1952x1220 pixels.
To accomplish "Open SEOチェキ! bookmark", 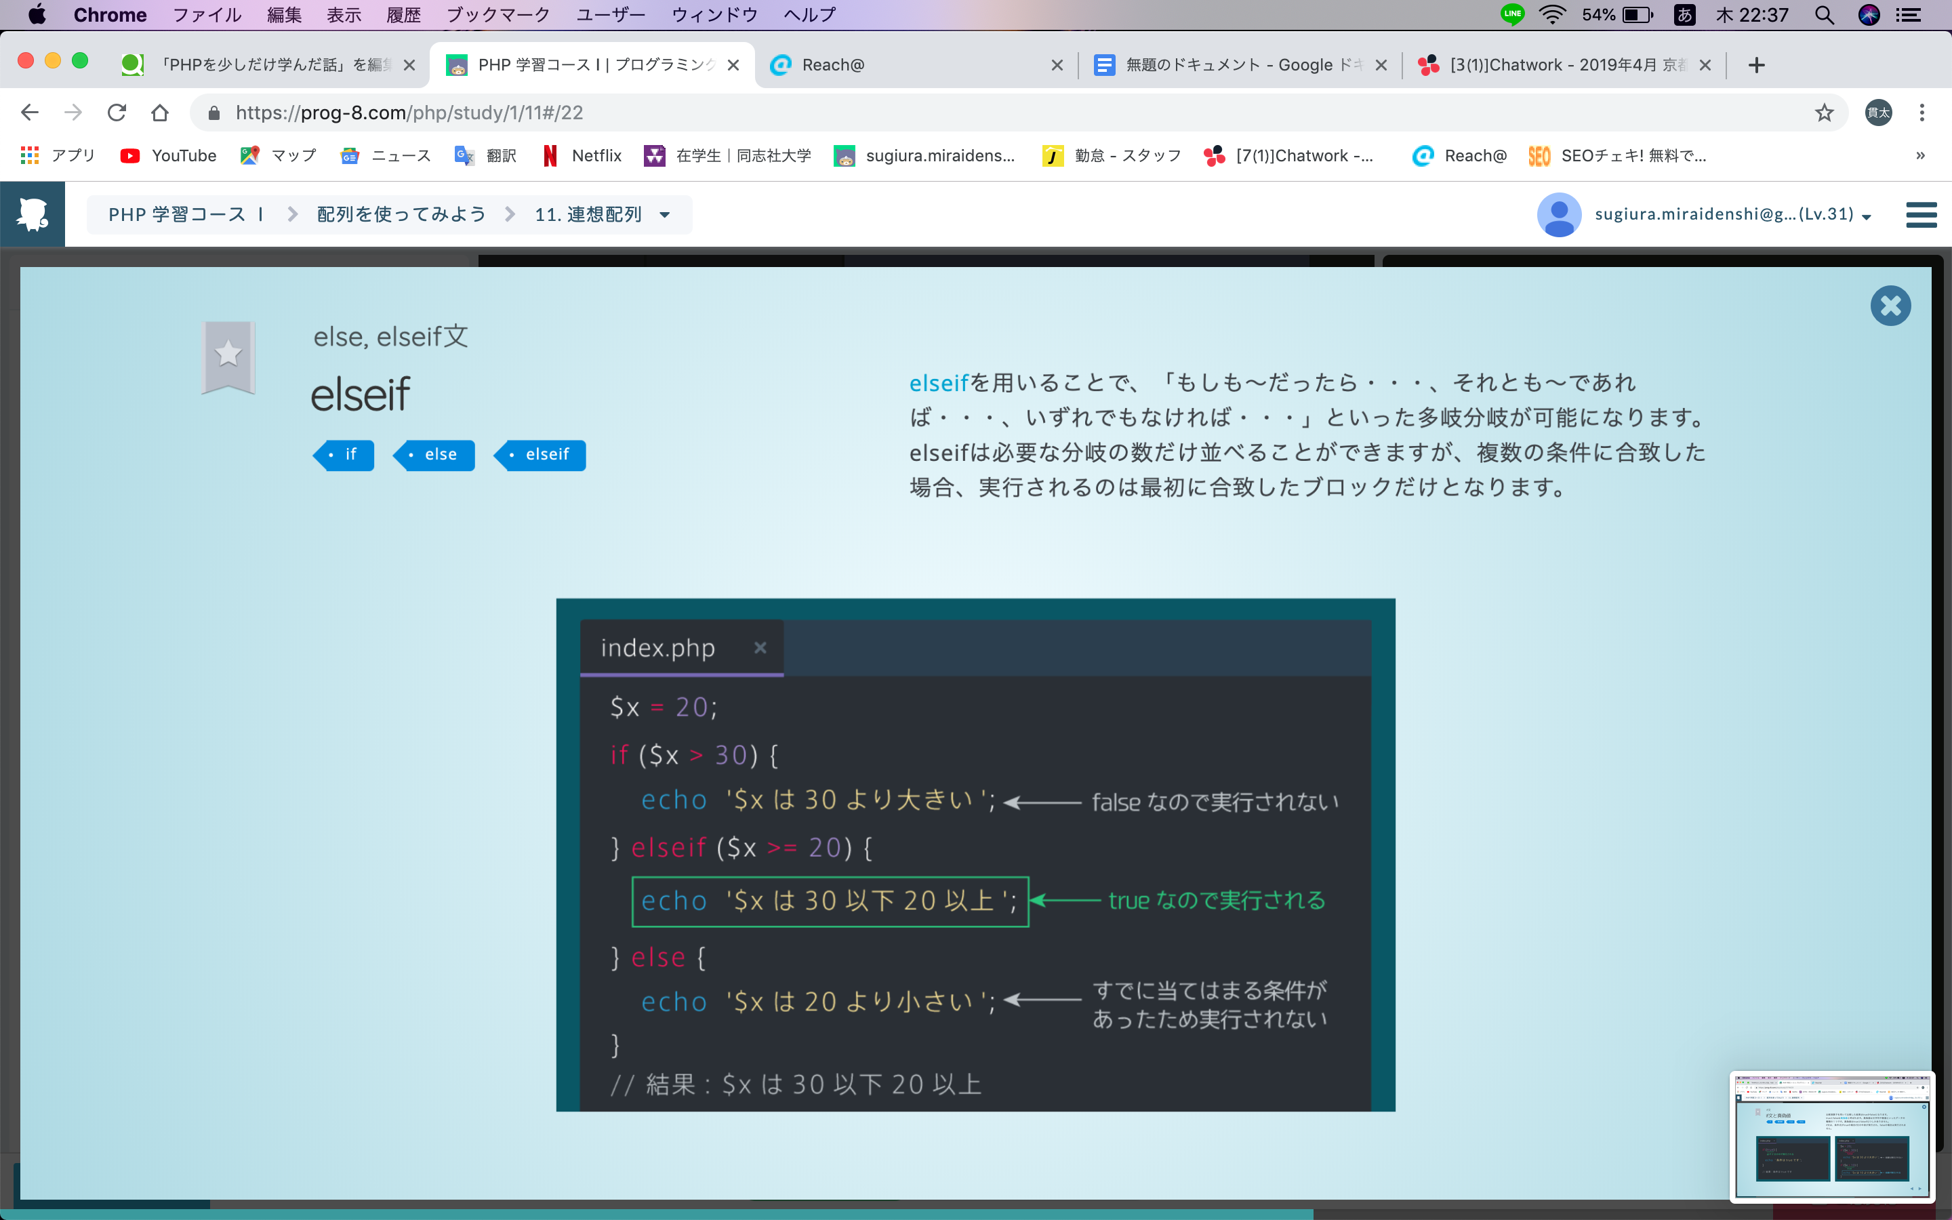I will click(1617, 156).
